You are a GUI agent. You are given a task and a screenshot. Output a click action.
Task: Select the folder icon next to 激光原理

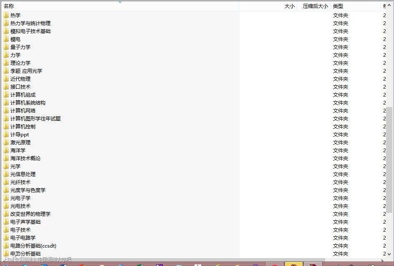pos(6,142)
